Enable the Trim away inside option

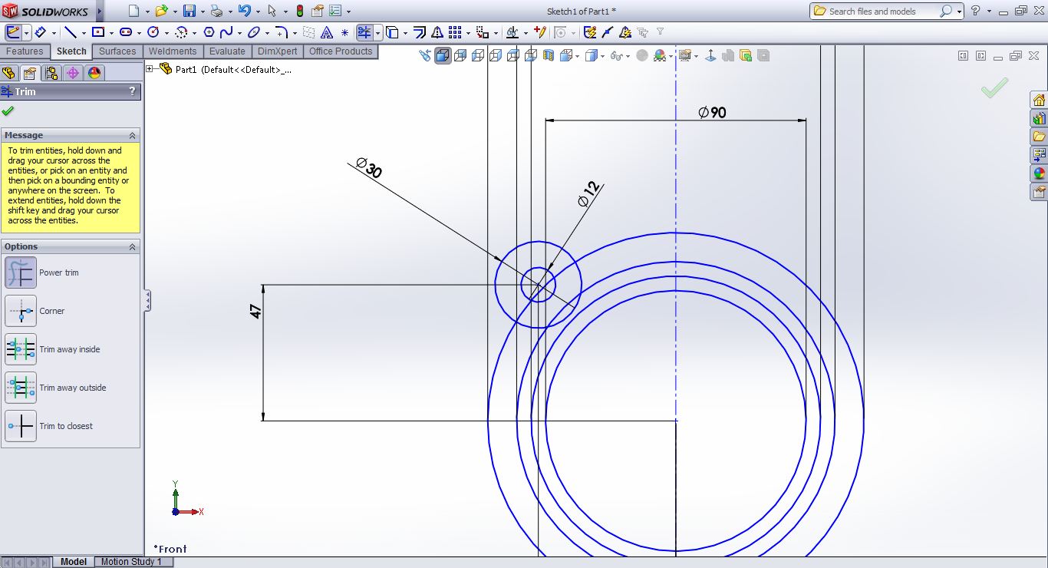click(x=21, y=349)
